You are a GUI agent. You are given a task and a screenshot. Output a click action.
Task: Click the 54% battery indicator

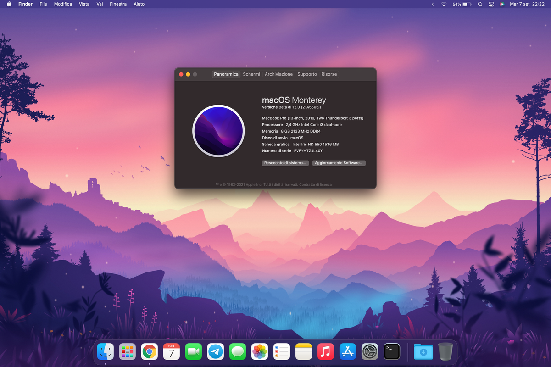(x=462, y=4)
